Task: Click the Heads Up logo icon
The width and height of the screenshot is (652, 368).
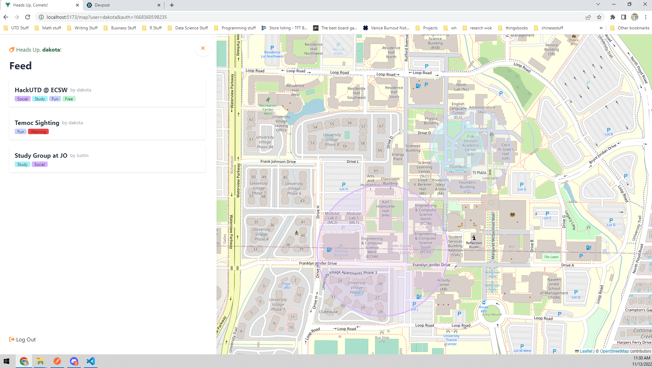Action: click(12, 50)
